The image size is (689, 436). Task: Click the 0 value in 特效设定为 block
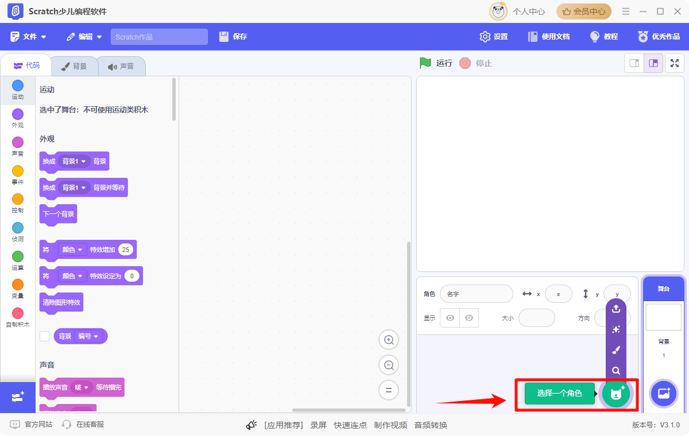(132, 276)
